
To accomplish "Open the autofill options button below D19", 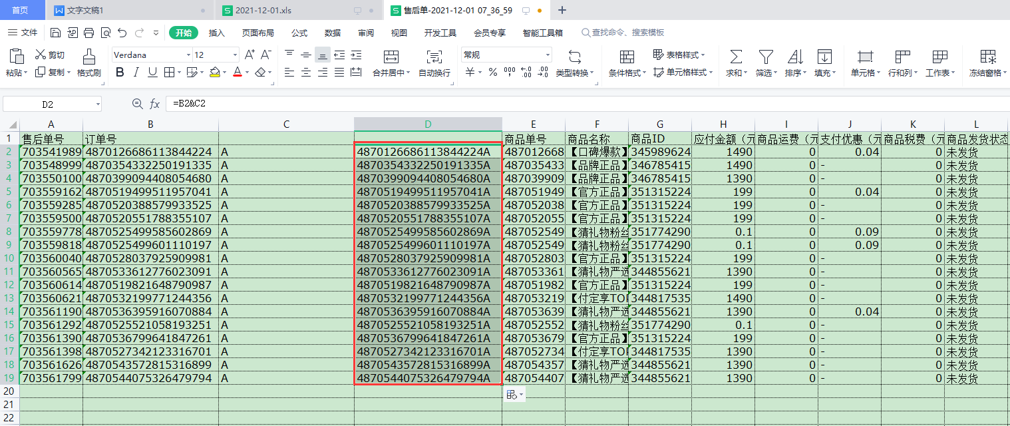I will 514,395.
